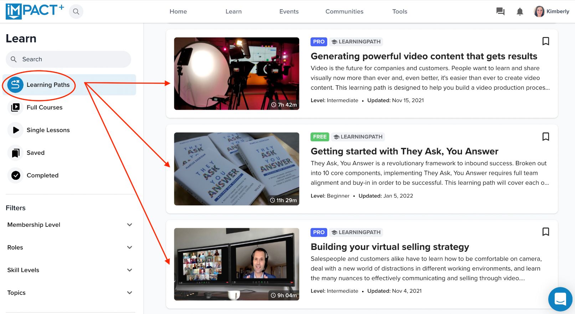Open 'Building your virtual selling strategy' title
The image size is (575, 314).
(390, 247)
